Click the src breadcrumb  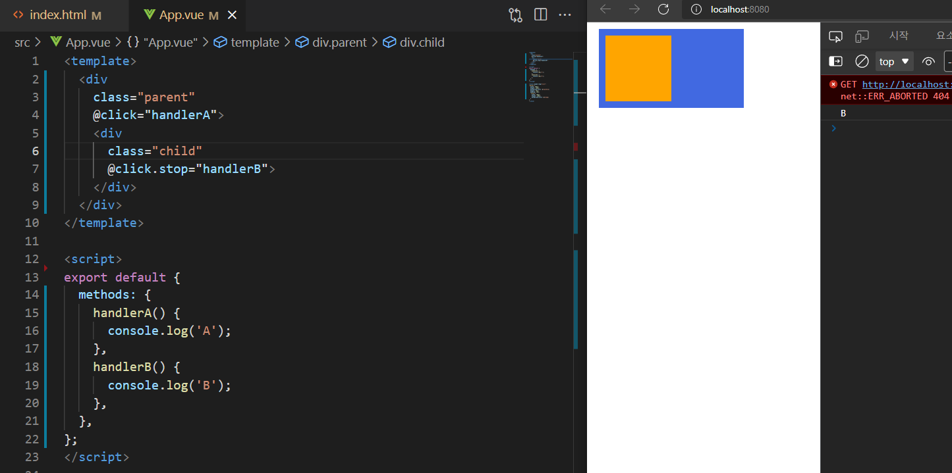pos(22,42)
